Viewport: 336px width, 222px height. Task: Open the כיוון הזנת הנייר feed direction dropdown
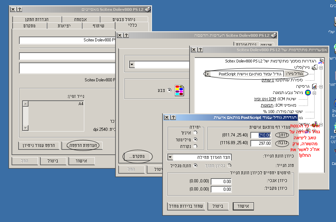[x=170, y=157]
